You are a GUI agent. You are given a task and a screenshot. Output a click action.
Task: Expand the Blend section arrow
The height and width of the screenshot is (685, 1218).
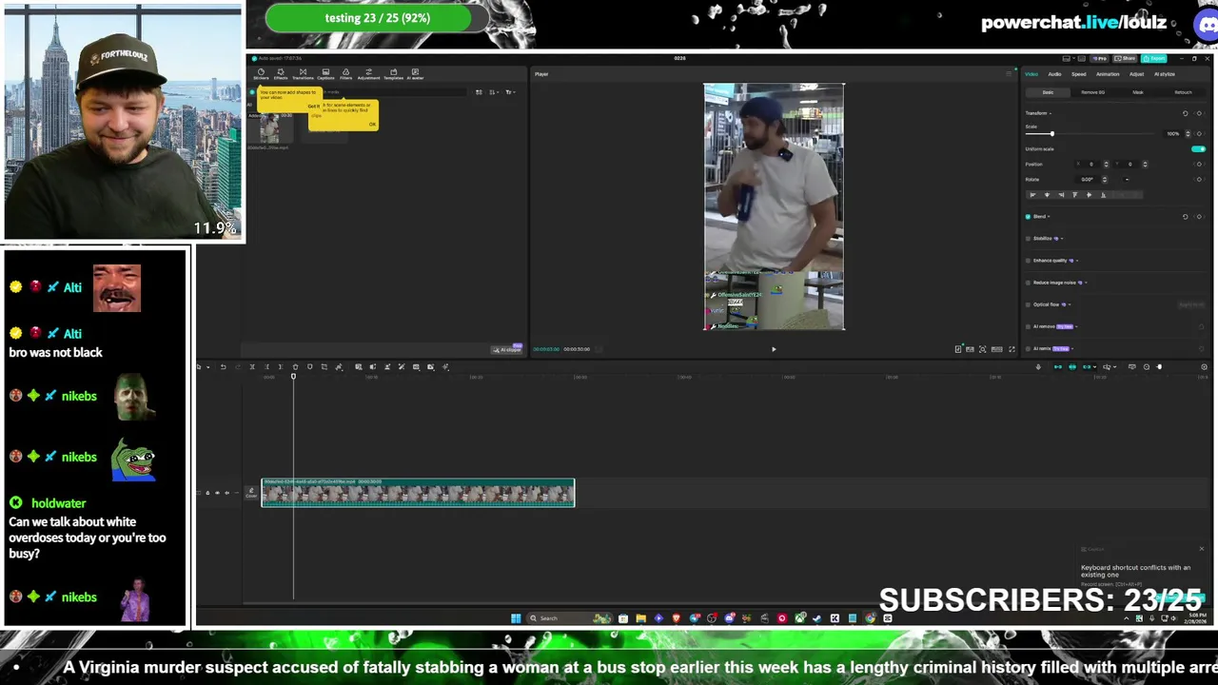click(1049, 217)
